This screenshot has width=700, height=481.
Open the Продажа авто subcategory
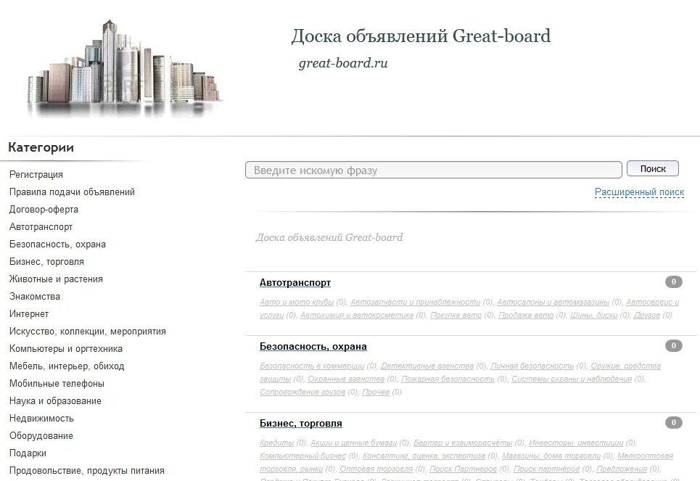click(x=526, y=316)
